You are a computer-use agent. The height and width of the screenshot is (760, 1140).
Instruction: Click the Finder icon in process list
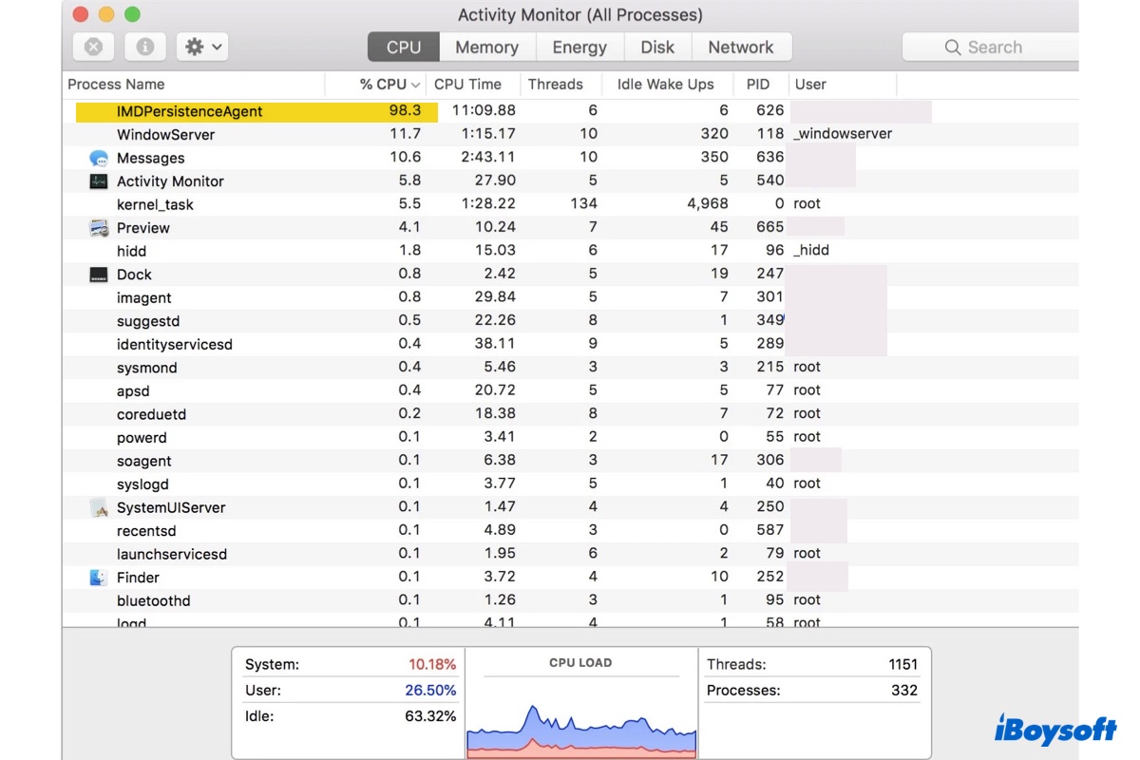click(99, 578)
